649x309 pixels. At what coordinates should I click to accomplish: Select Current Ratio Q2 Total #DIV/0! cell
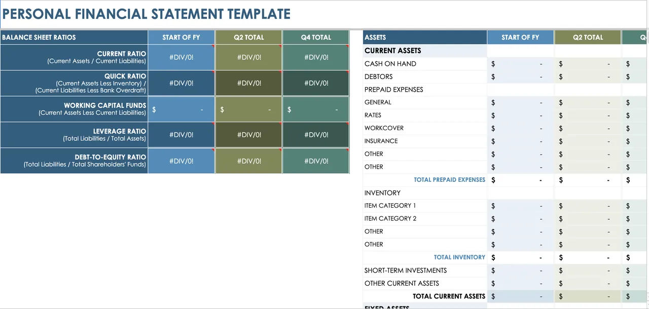point(248,57)
